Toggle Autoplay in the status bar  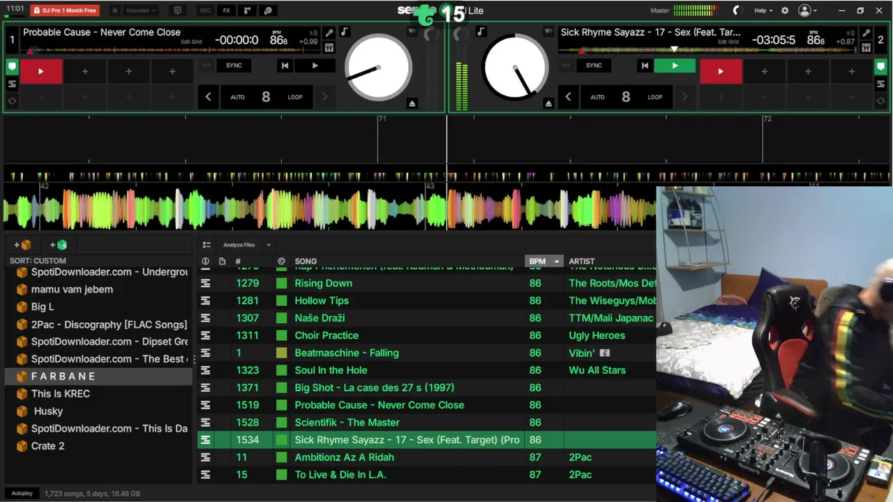22,494
